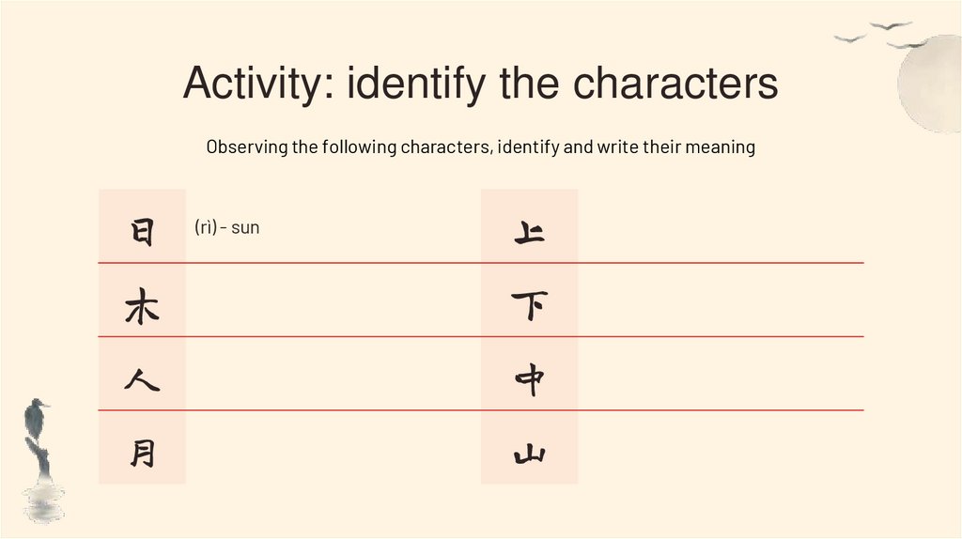The width and height of the screenshot is (962, 539).
Task: Select the "Activity: identify the characters" title
Action: [480, 84]
